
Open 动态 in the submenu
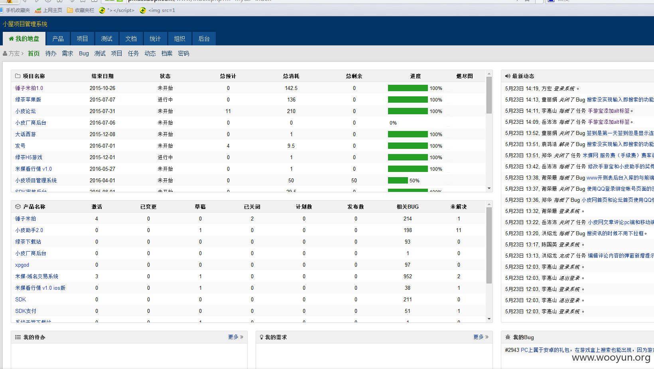pyautogui.click(x=150, y=53)
